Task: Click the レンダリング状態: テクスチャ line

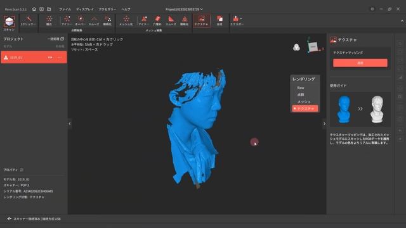Action: click(x=24, y=197)
